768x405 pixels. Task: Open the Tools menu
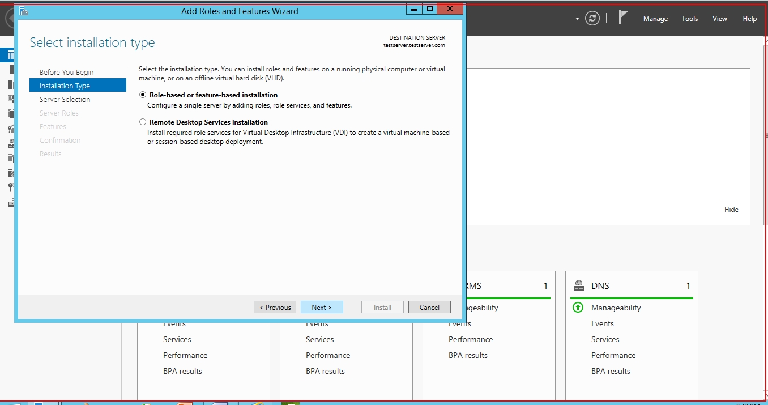click(x=689, y=19)
